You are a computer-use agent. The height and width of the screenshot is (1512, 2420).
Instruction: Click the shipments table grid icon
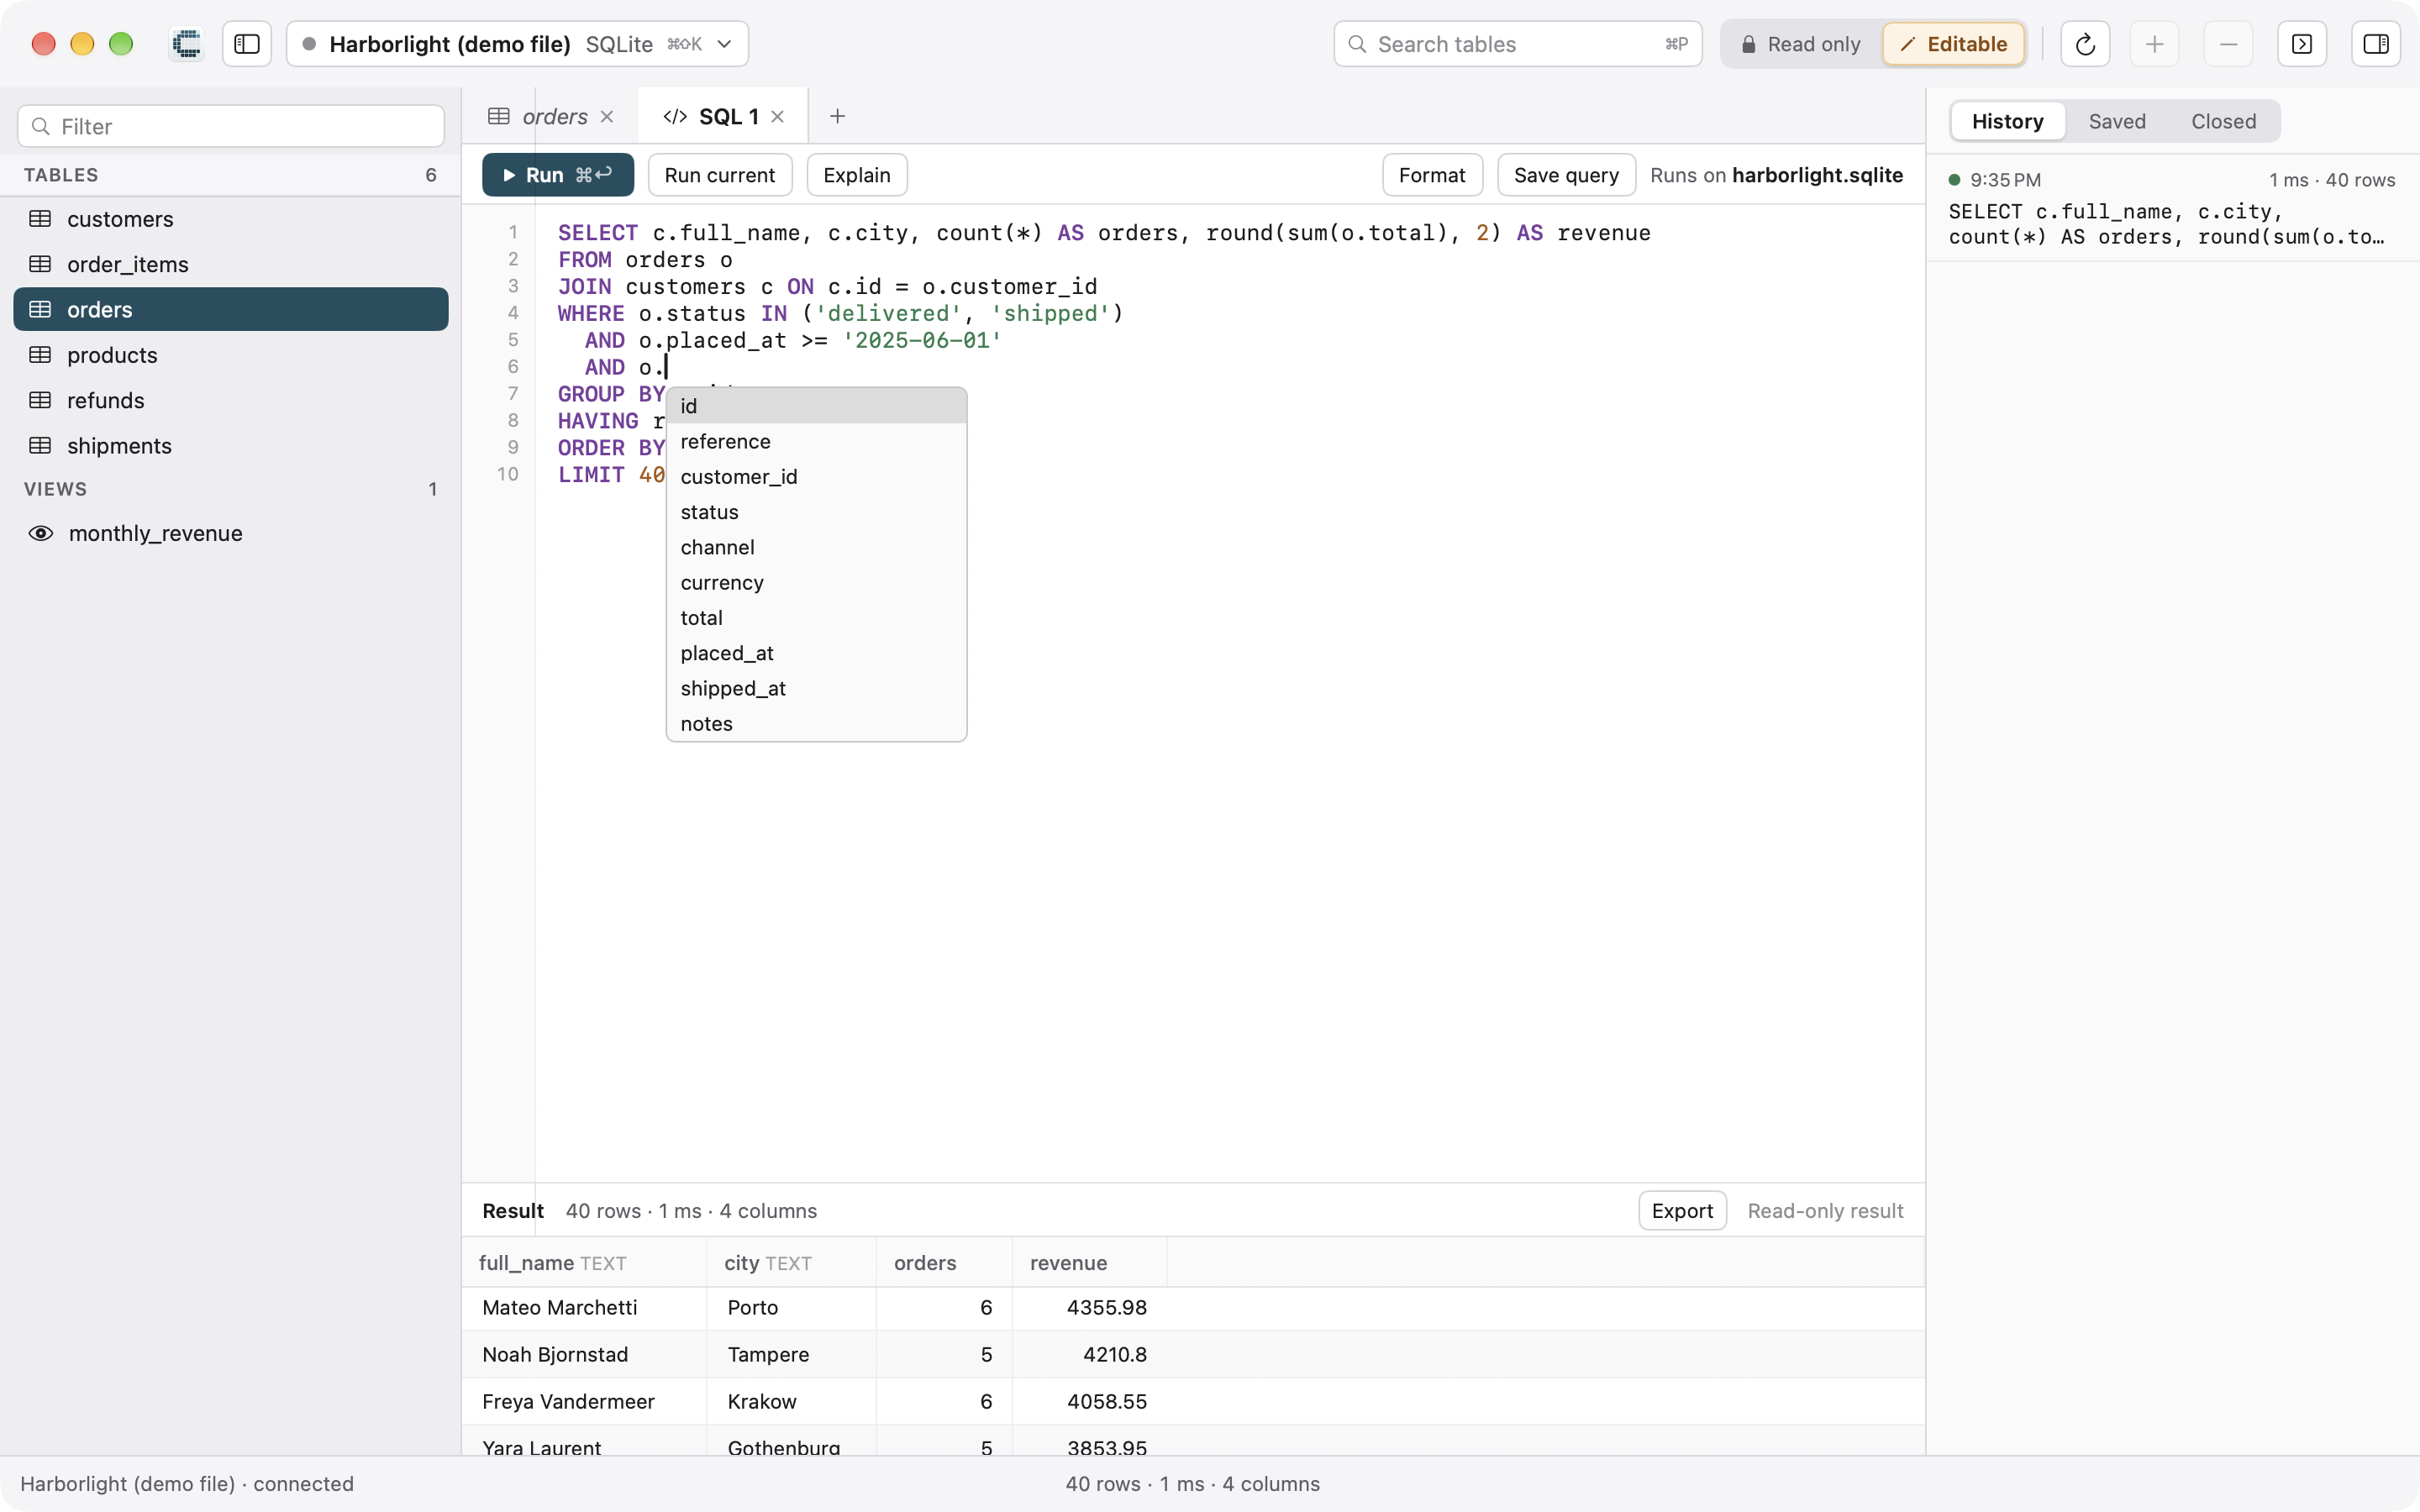point(40,445)
